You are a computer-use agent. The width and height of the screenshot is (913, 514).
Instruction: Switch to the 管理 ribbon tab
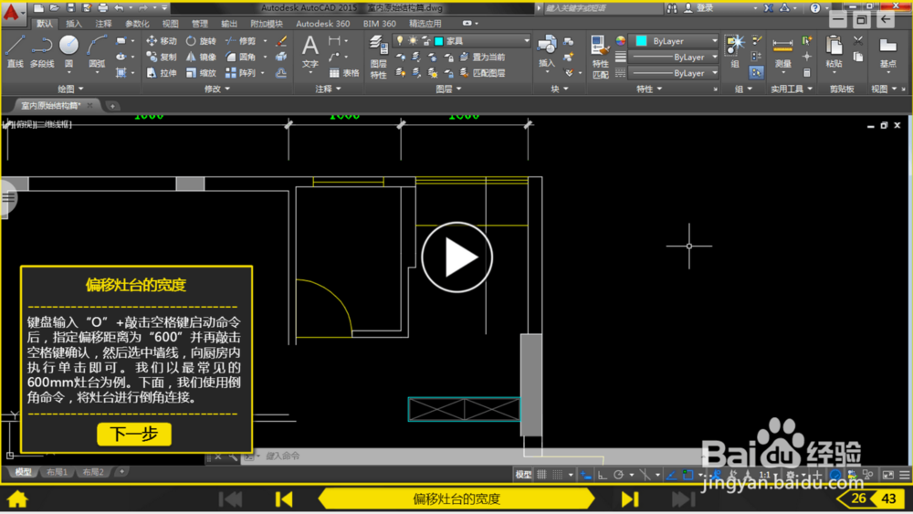(200, 24)
